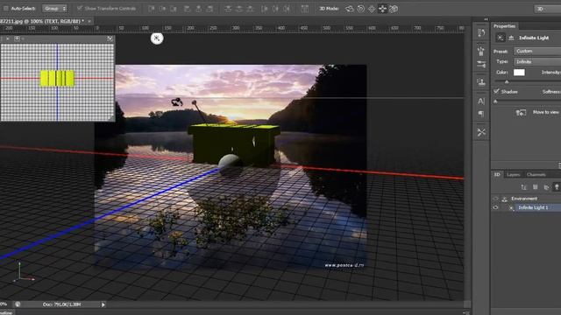The image size is (561, 315).
Task: Switch to the 3D panel tab
Action: (497, 174)
